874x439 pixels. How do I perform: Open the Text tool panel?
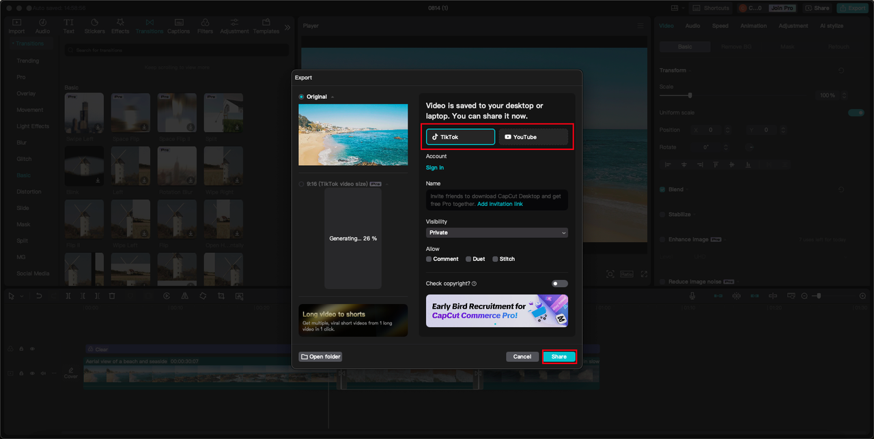(69, 26)
